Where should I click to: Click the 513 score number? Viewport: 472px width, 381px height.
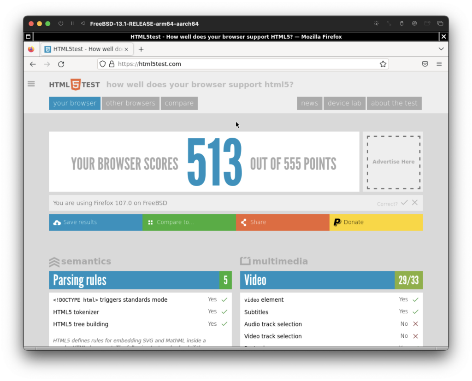point(214,162)
